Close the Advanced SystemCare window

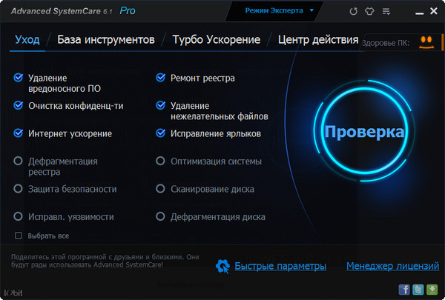434,11
